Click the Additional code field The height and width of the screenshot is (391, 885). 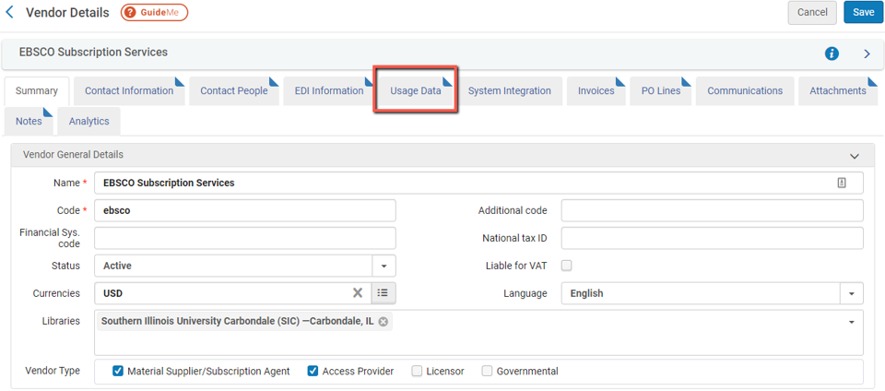713,210
